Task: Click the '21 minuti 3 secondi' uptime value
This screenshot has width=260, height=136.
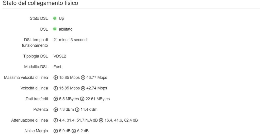Action: [71, 40]
